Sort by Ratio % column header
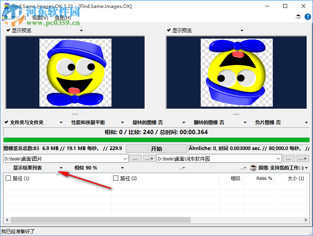 point(259,178)
